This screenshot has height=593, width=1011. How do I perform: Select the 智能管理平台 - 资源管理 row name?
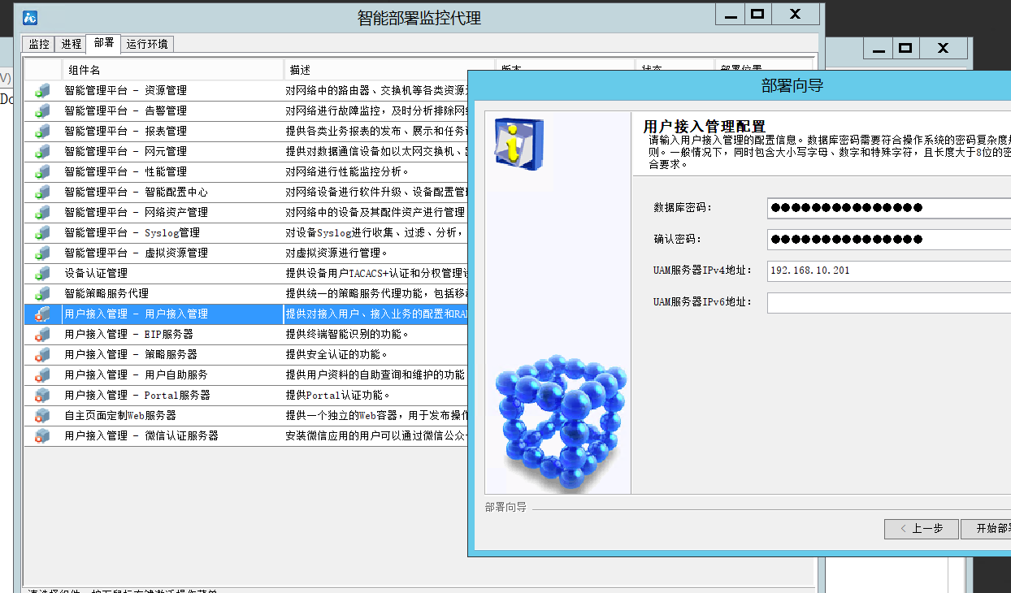click(125, 90)
